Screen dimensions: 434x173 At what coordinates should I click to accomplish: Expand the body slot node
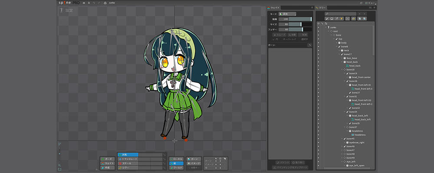pyautogui.click(x=337, y=43)
